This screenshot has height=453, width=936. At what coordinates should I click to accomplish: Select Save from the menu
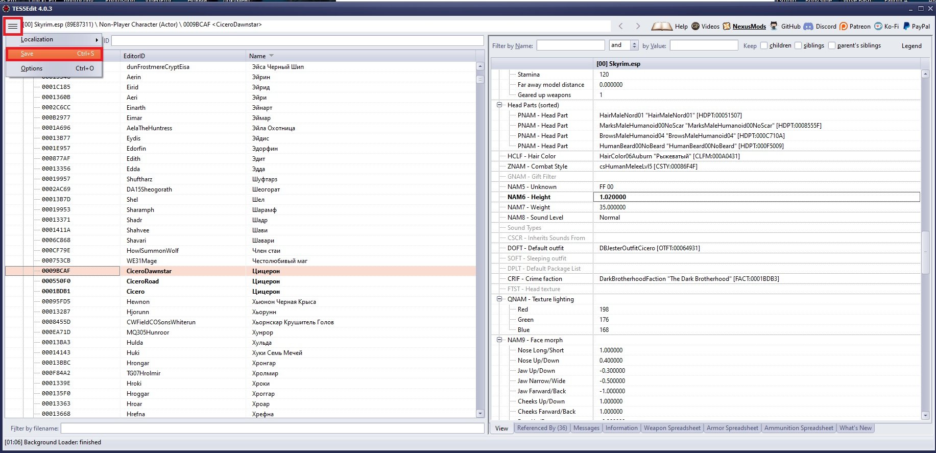[x=54, y=54]
